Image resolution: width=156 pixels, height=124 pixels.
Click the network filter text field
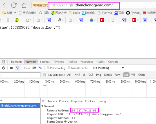point(20,75)
